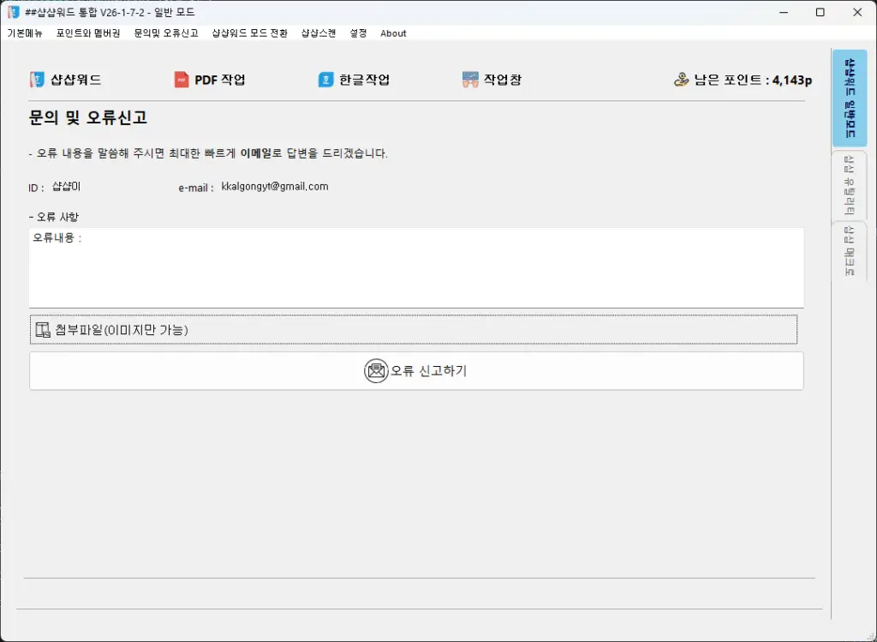The height and width of the screenshot is (642, 877).
Task: Open the 샵샵스캔 menu
Action: (318, 33)
